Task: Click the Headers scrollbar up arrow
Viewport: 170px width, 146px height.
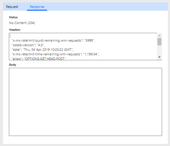Action: [159, 36]
